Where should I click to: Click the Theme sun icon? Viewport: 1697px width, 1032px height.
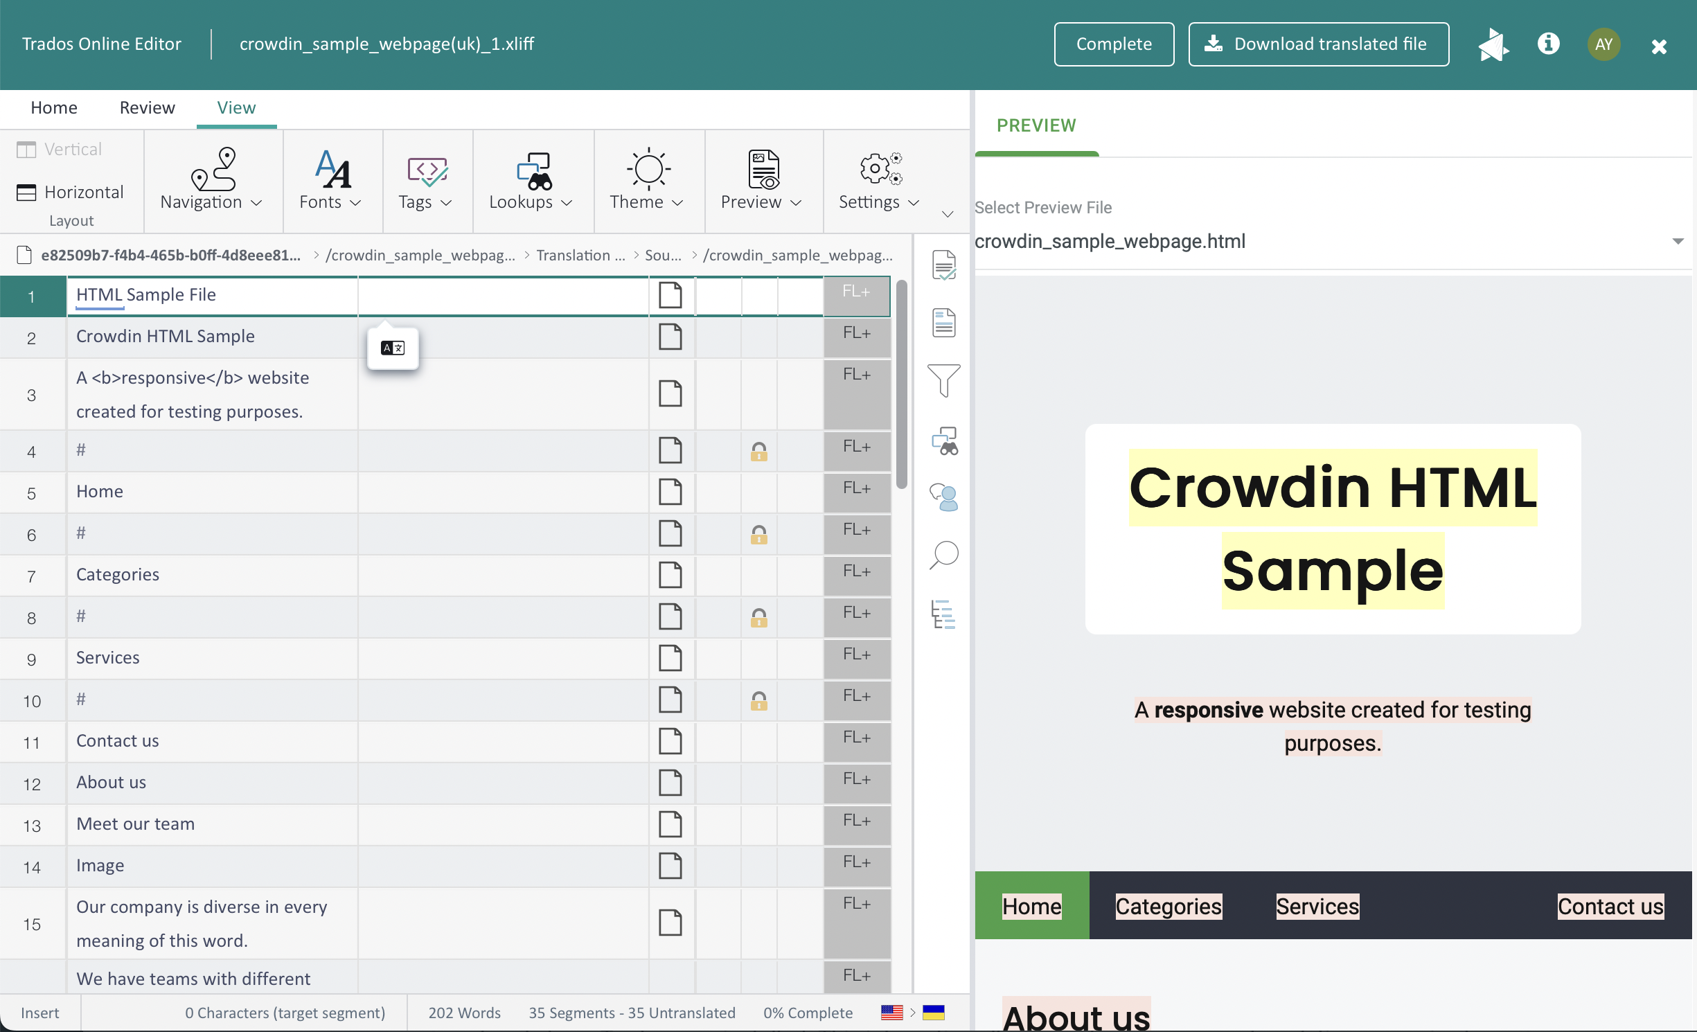[648, 168]
